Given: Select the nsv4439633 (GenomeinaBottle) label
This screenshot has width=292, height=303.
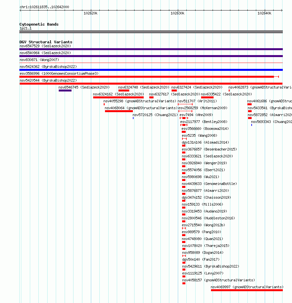Looking at the screenshot, I should (x=209, y=184).
